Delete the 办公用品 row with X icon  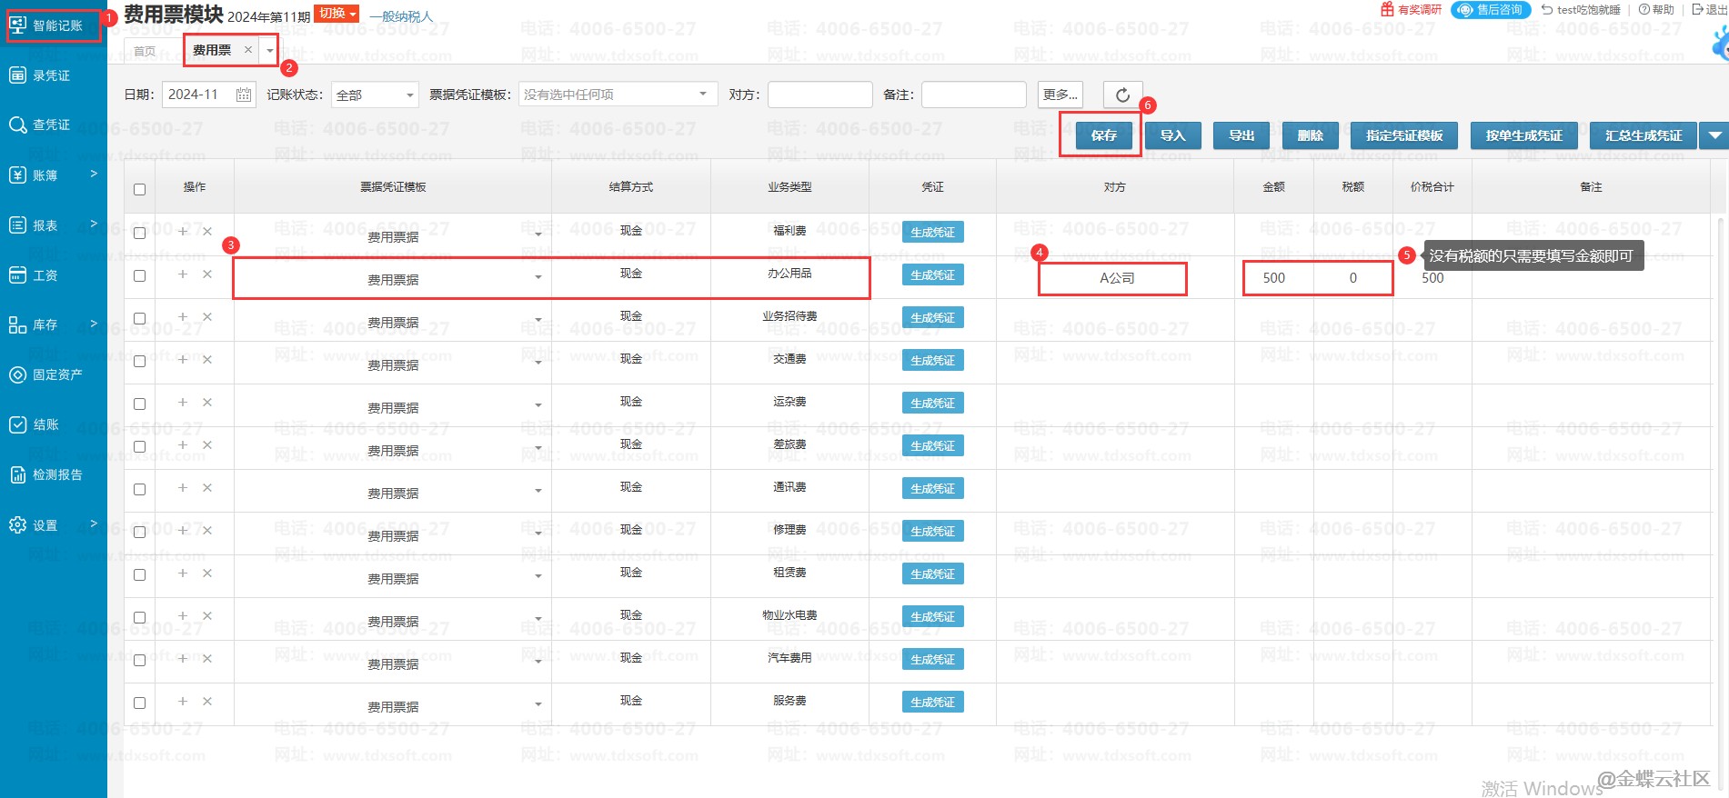207,274
